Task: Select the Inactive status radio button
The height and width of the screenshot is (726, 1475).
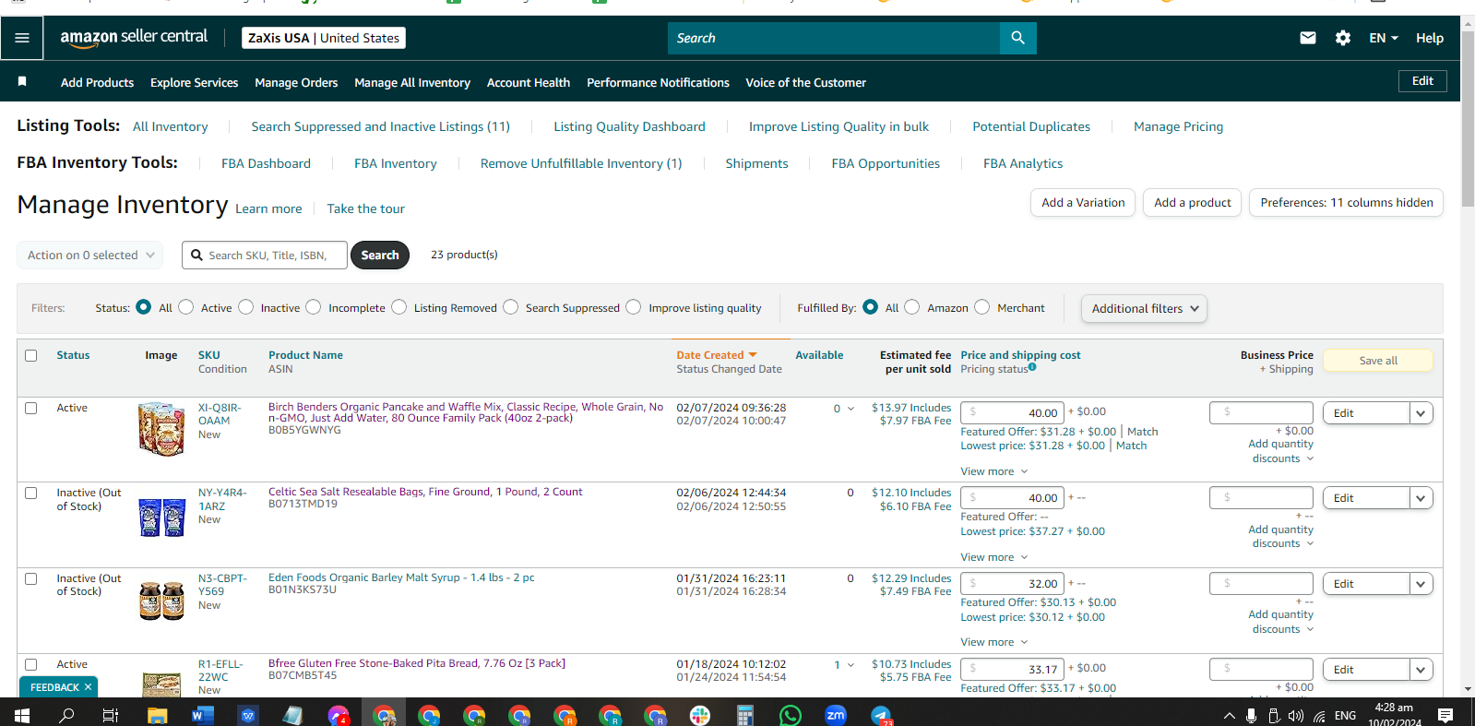Action: pyautogui.click(x=246, y=307)
